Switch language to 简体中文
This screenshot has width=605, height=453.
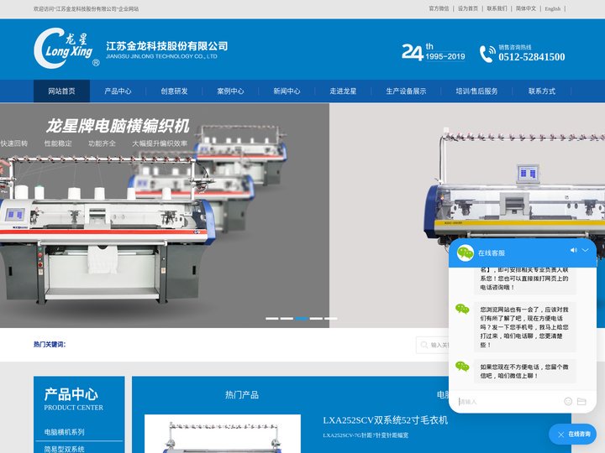coord(526,8)
